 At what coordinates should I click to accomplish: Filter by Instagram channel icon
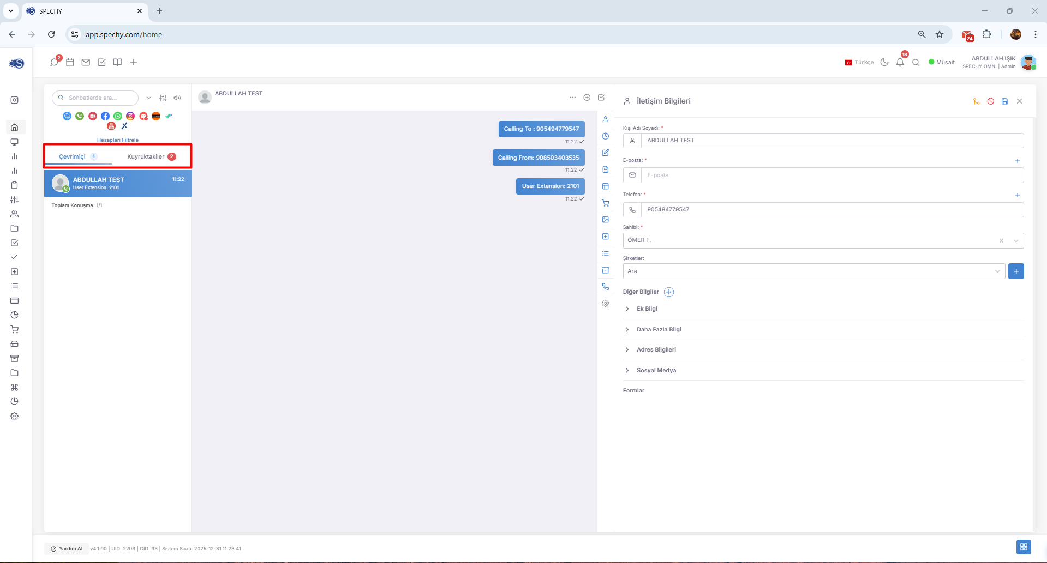[x=130, y=116]
